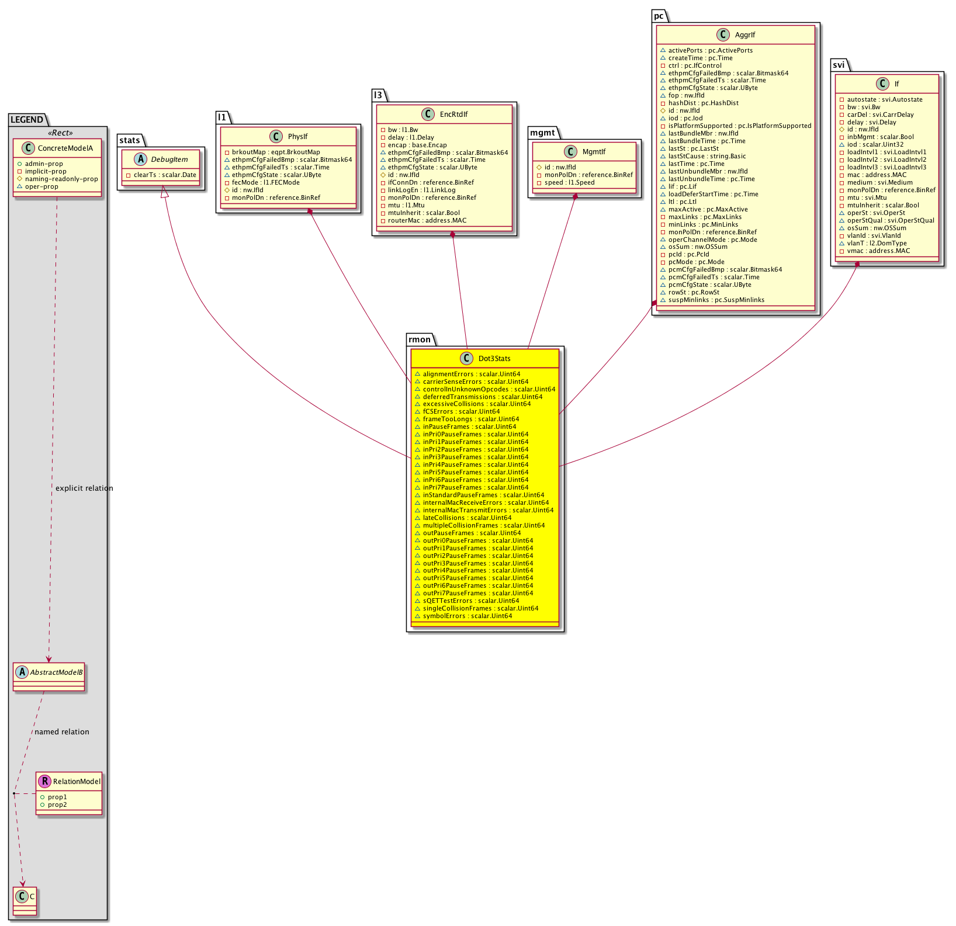Click the class icon beside Dot3Stats
The image size is (956, 926).
pos(467,358)
